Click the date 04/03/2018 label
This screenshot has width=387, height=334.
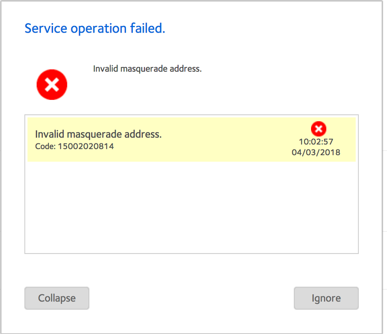coord(316,152)
